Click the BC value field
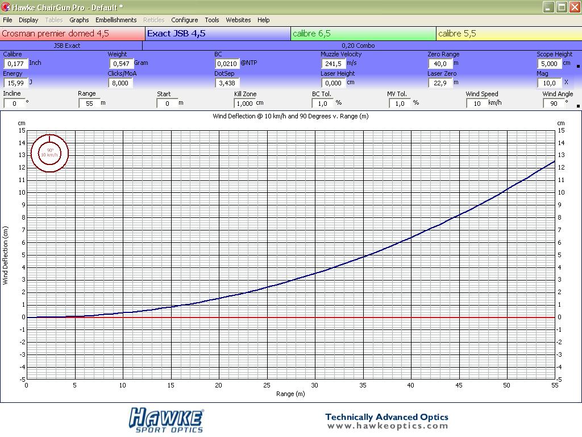Screen dimensions: 582x437 (226, 64)
